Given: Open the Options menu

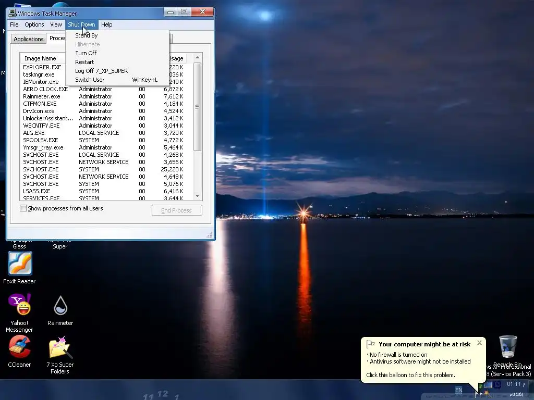Looking at the screenshot, I should pyautogui.click(x=34, y=24).
